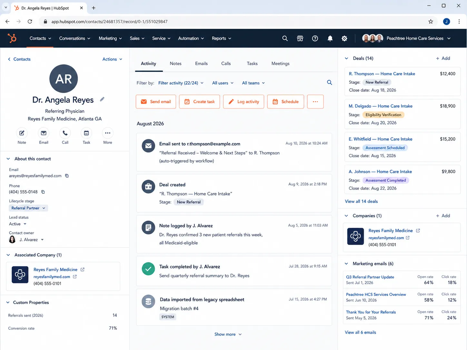Open the Reports navigation menu
467x350 pixels.
click(222, 38)
